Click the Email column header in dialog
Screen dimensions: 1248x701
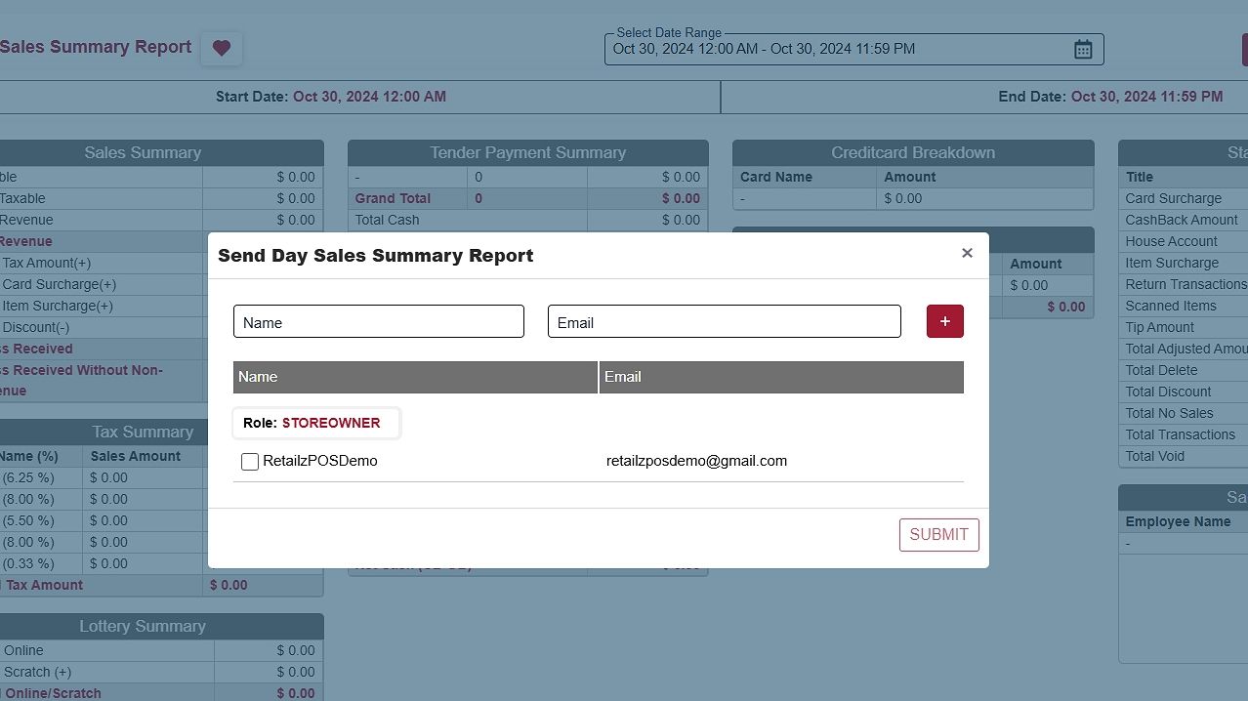(781, 377)
